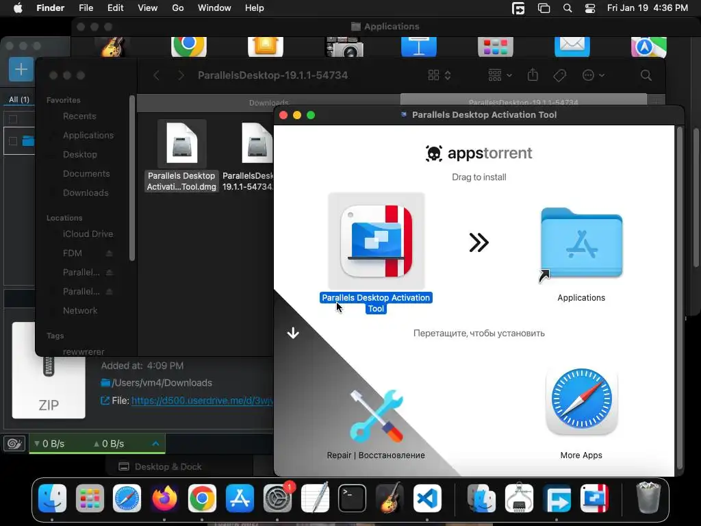The image size is (701, 526).
Task: Click the d500.userdrive.me file link
Action: coord(202,401)
